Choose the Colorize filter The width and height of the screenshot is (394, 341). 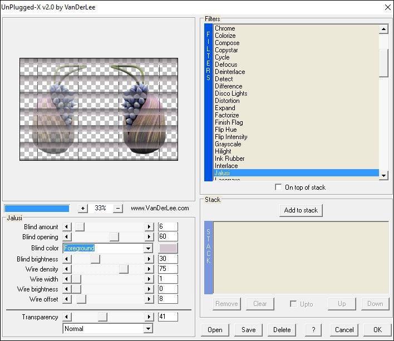225,36
